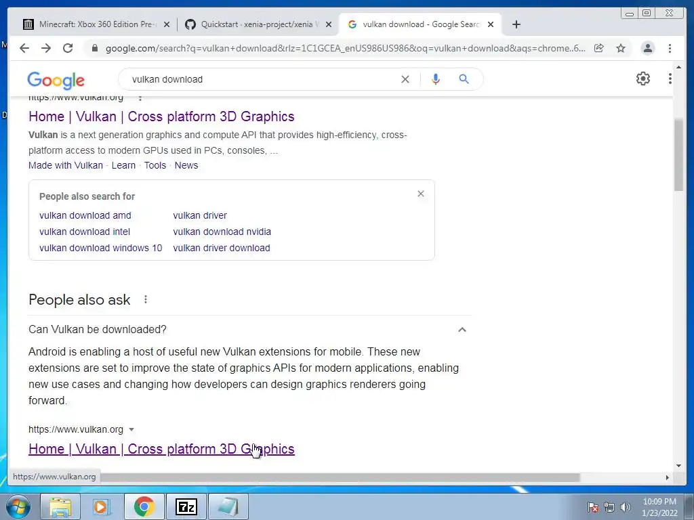Click the lock icon in address bar
The height and width of the screenshot is (520, 694).
[x=94, y=48]
